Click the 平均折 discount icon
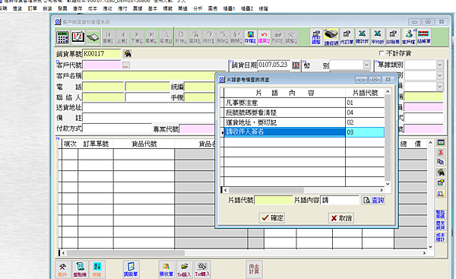The image size is (456, 279). click(x=378, y=37)
